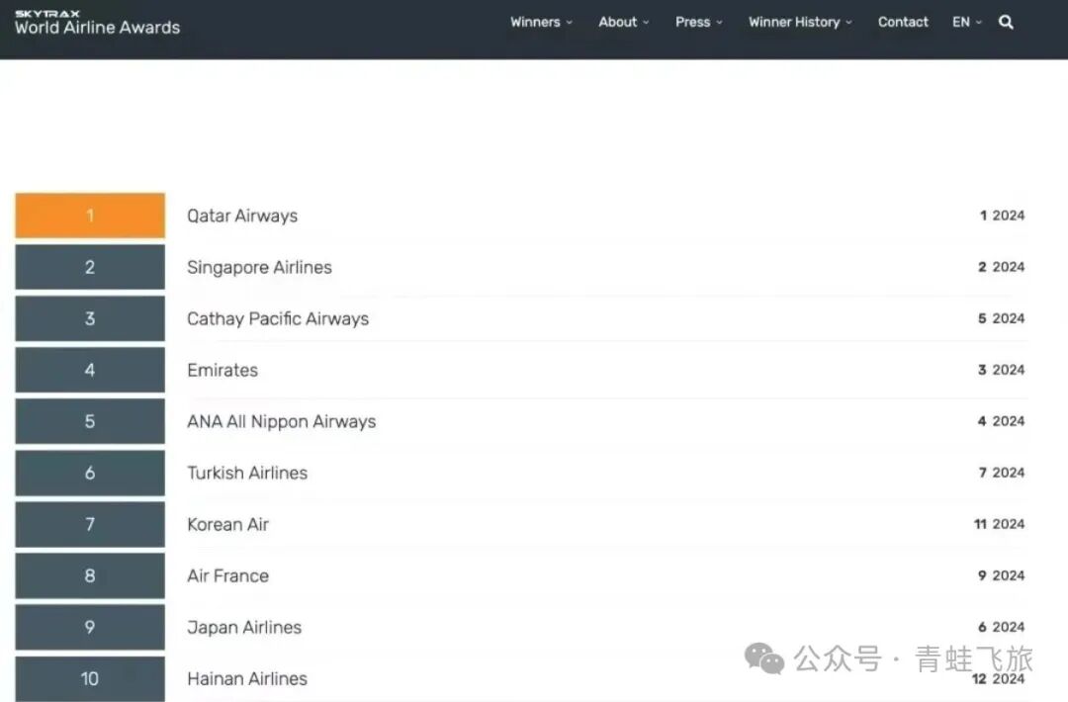Click the rank 5 box

tap(90, 421)
